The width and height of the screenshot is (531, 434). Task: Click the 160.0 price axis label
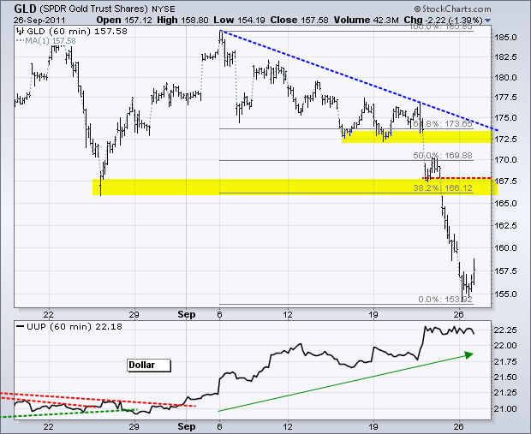pyautogui.click(x=505, y=247)
